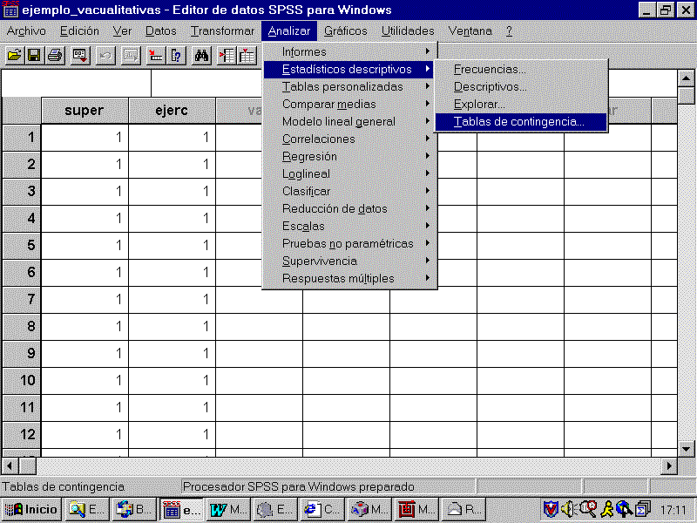
Task: Expand the Correlaciones submenu
Action: click(349, 139)
